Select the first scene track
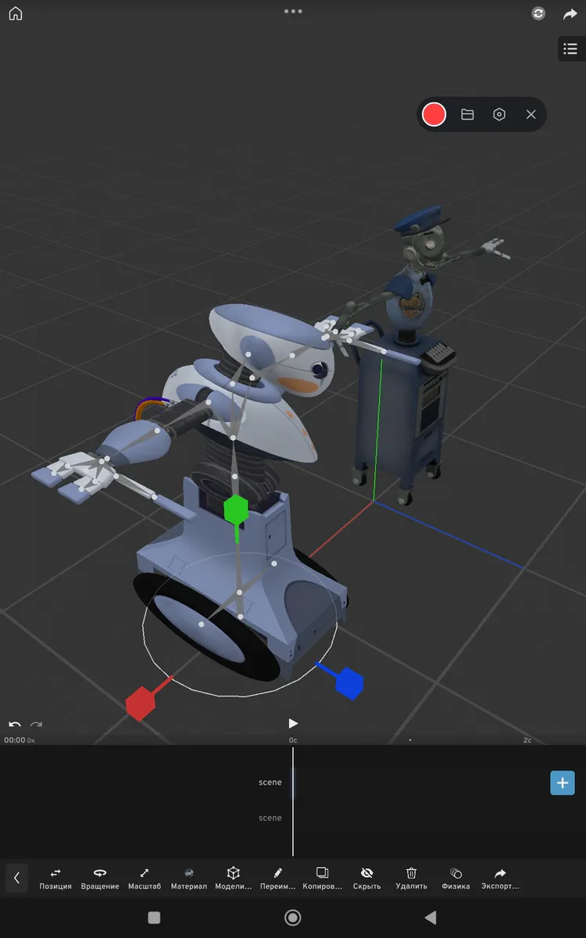586x938 pixels. pos(270,782)
